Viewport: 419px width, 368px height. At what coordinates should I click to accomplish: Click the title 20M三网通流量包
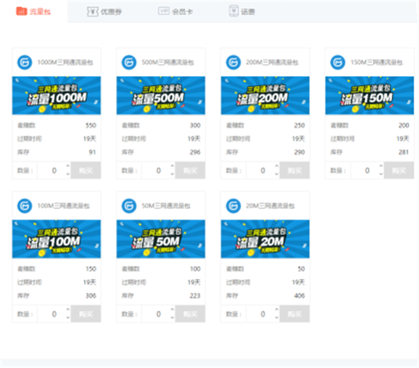point(270,206)
